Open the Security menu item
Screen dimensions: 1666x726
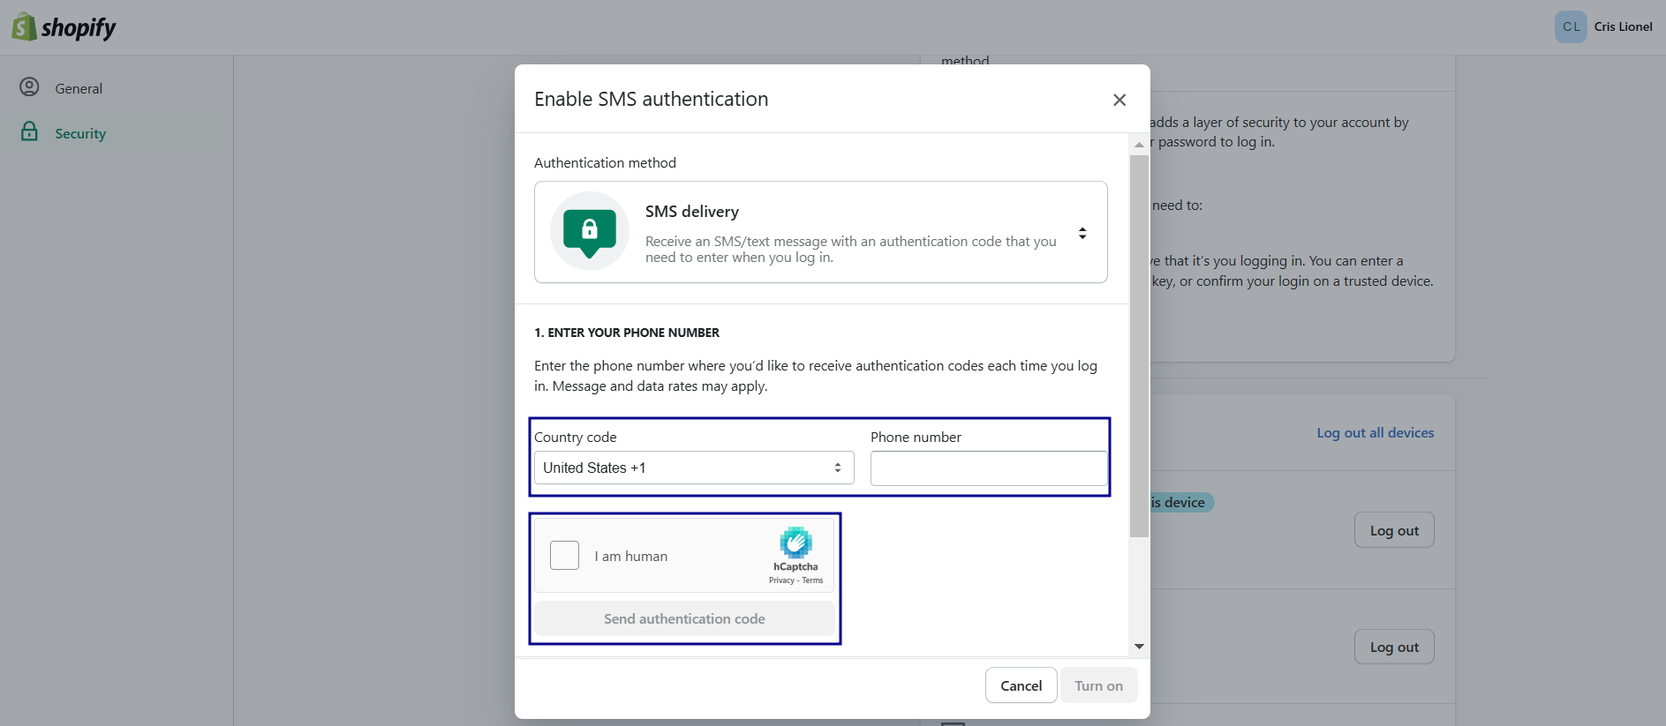pos(117,133)
